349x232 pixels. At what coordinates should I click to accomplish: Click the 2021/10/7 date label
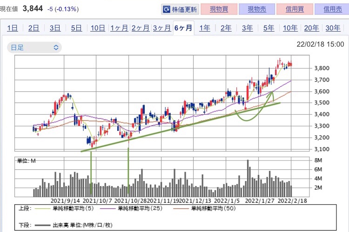97,201
